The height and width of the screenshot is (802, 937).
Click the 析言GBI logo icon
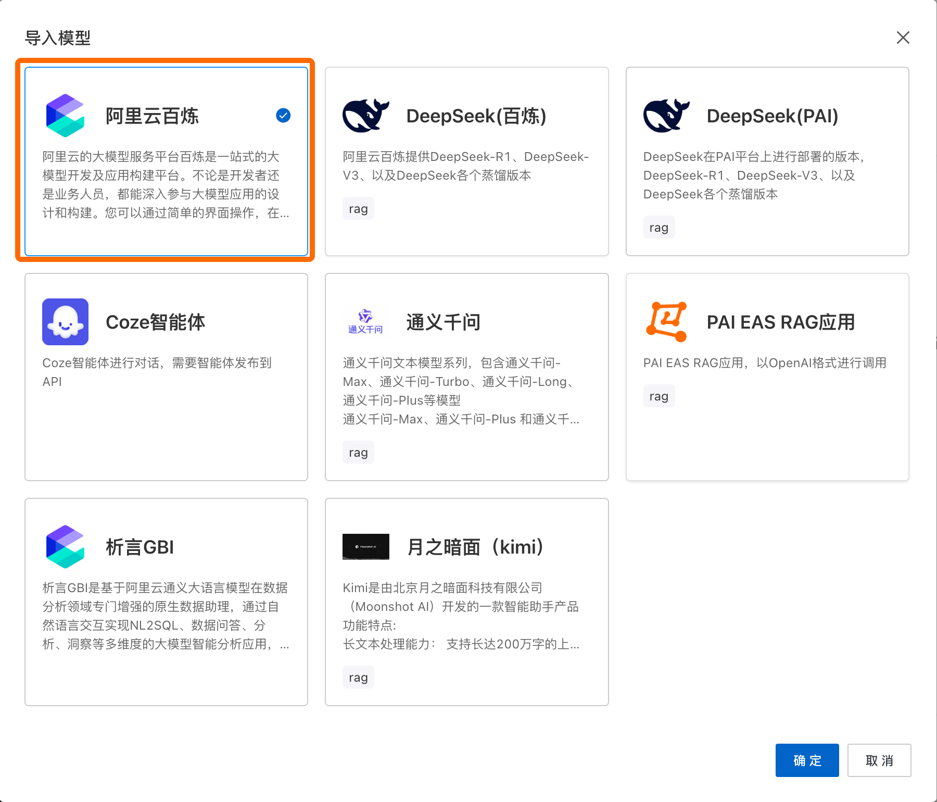[65, 547]
